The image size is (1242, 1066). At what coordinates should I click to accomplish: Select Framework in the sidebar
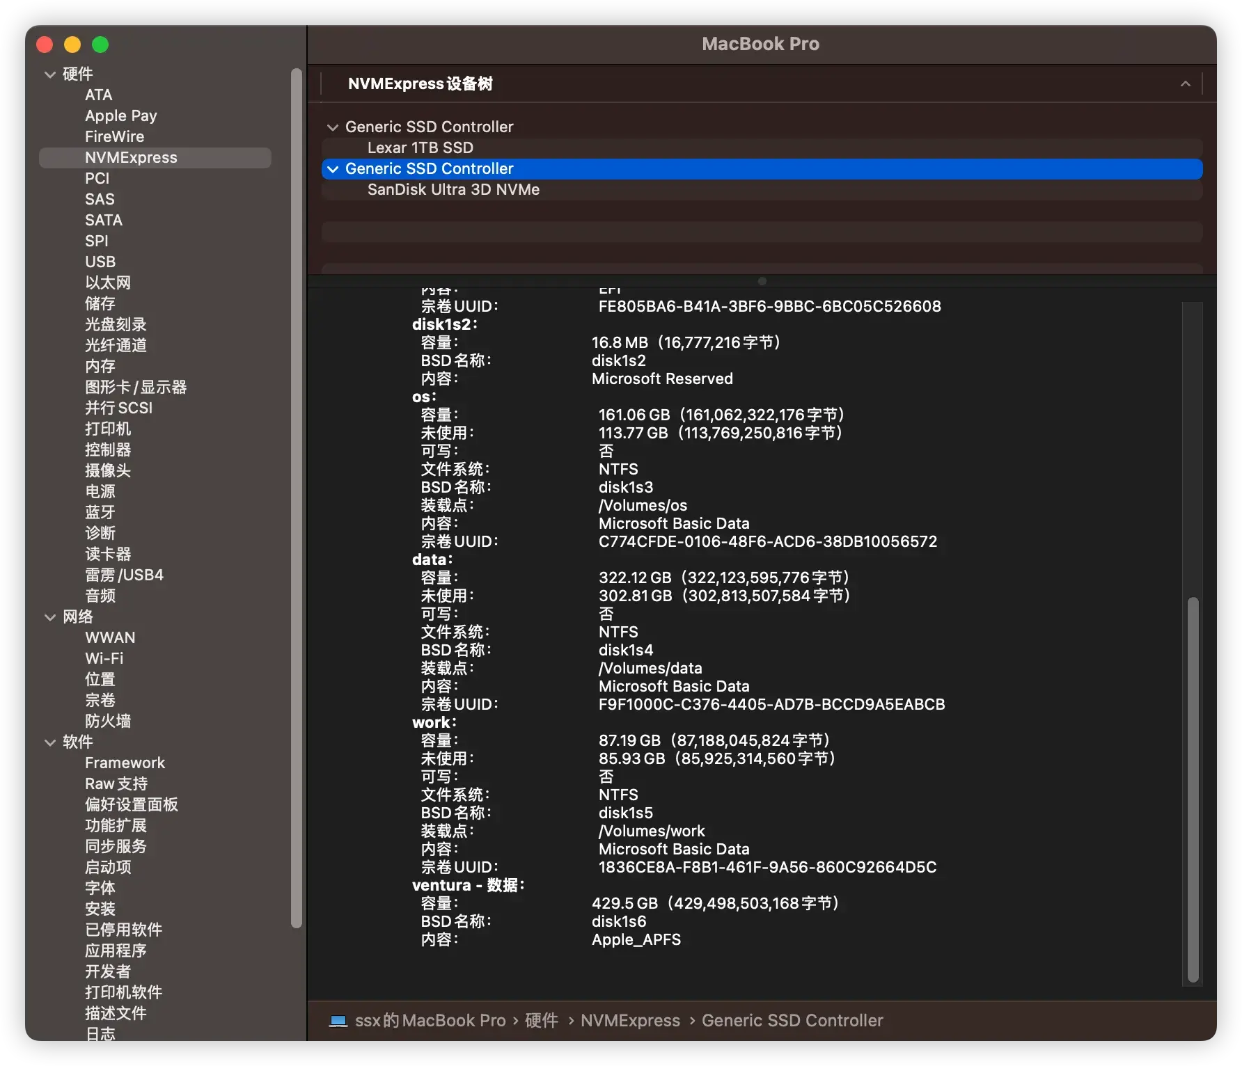[x=125, y=763]
